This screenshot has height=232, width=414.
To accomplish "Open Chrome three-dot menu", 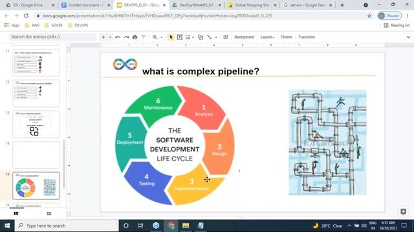I will (408, 15).
